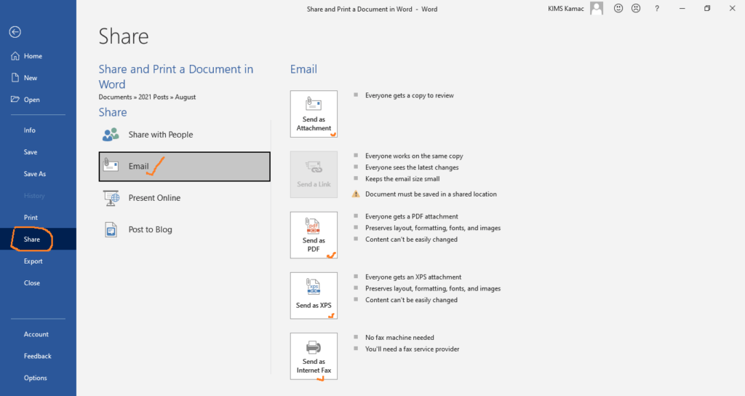Click the Present Online globe icon

coord(111,198)
